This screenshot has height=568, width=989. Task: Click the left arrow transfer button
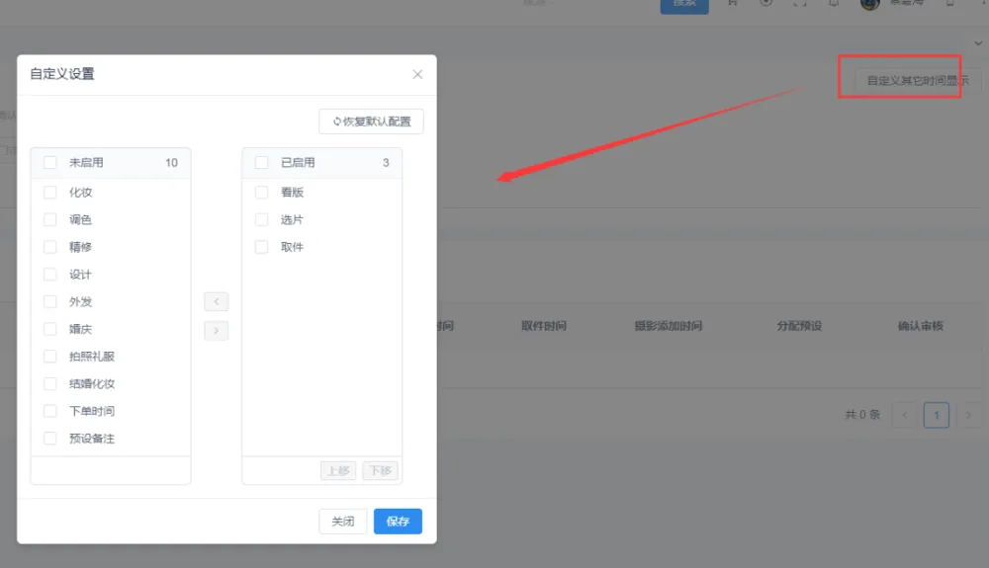216,301
